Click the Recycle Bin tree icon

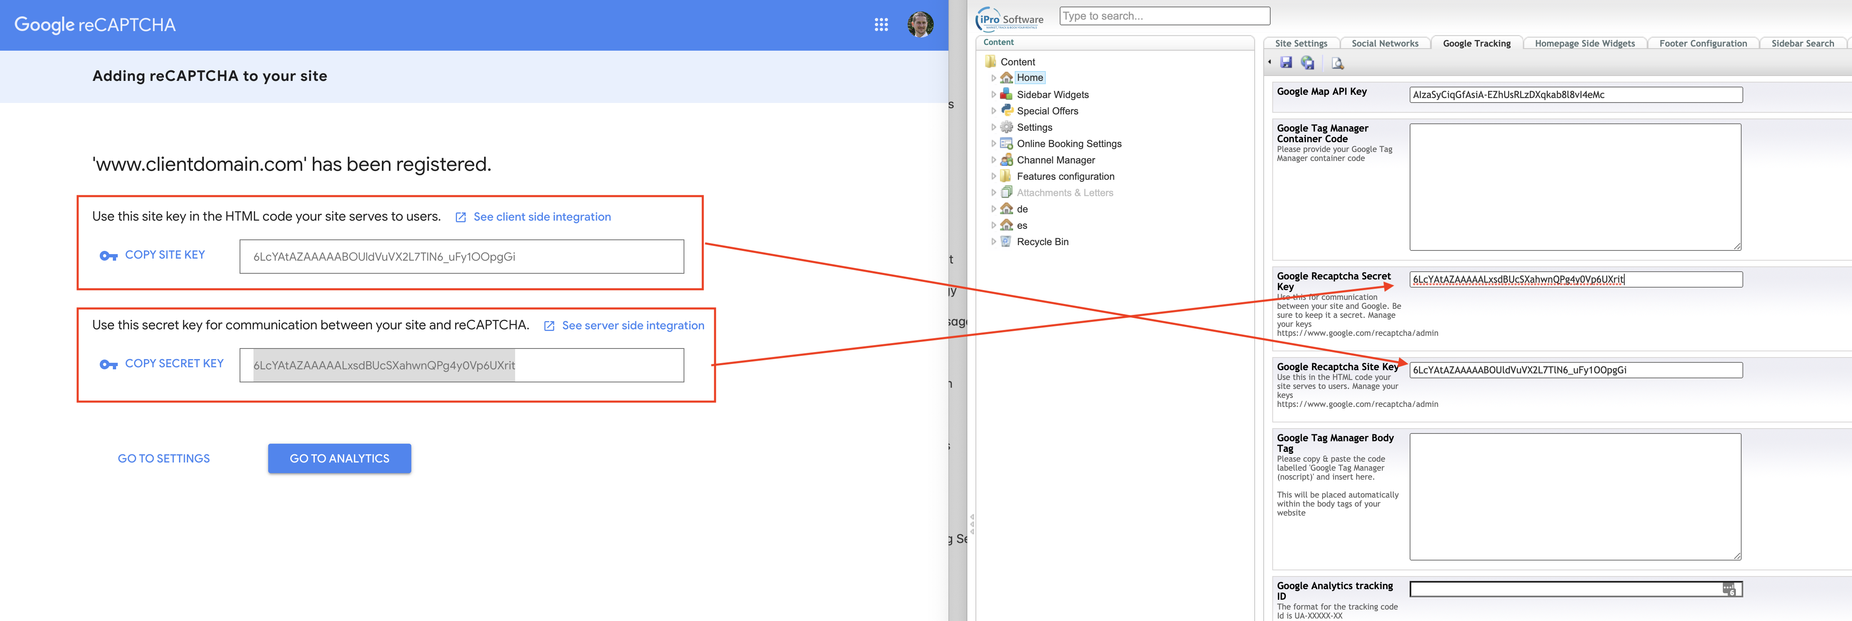pyautogui.click(x=1007, y=241)
